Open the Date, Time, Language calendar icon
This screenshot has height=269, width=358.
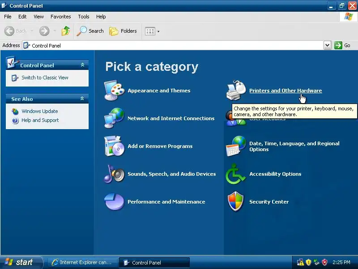[236, 146]
